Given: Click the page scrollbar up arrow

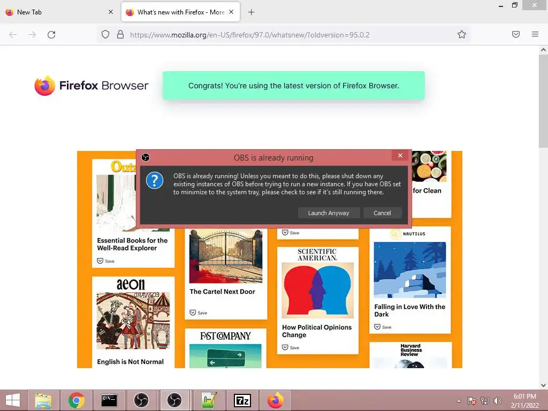Looking at the screenshot, I should pos(543,50).
